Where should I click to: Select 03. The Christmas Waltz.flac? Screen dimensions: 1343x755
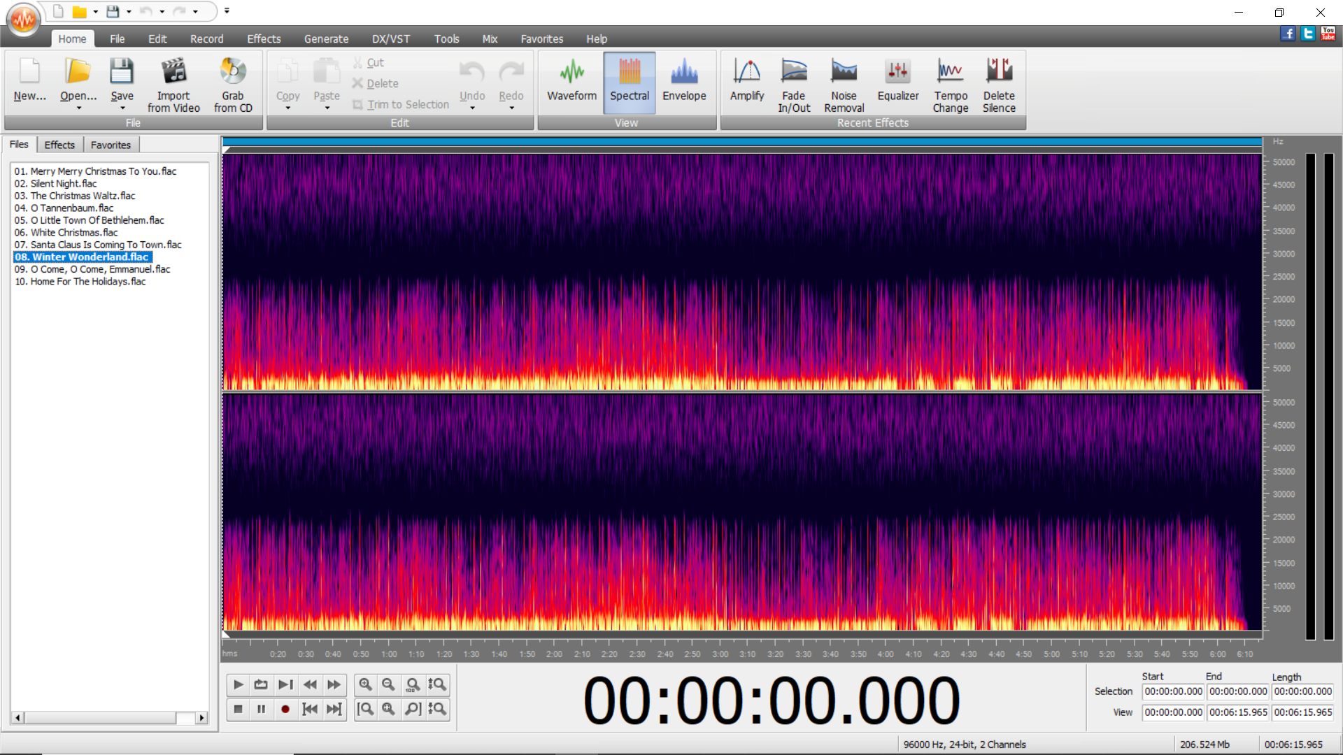click(75, 196)
